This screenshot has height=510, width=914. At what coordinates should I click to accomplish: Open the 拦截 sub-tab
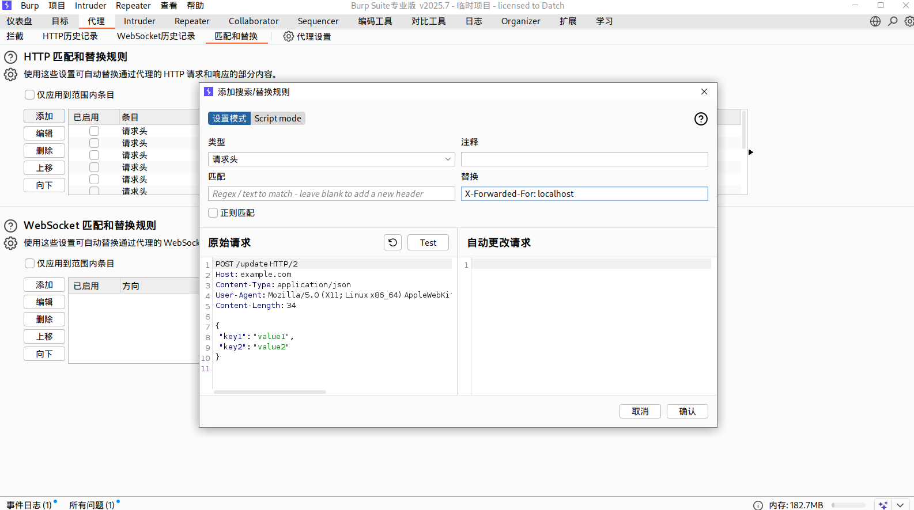point(15,36)
